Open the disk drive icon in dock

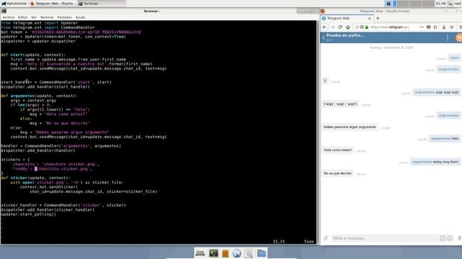tap(200, 253)
